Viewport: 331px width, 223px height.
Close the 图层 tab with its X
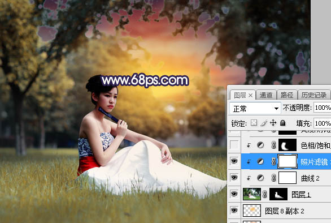coord(250,96)
